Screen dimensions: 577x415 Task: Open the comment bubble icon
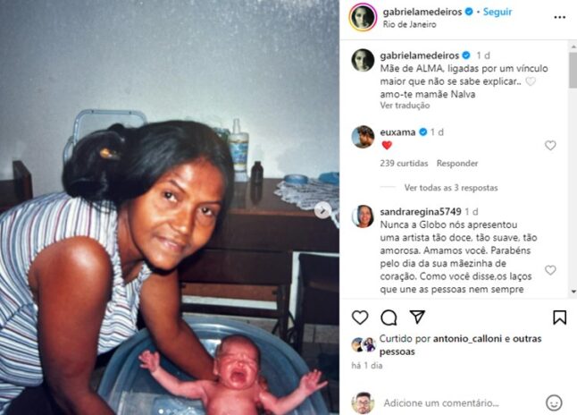click(389, 318)
